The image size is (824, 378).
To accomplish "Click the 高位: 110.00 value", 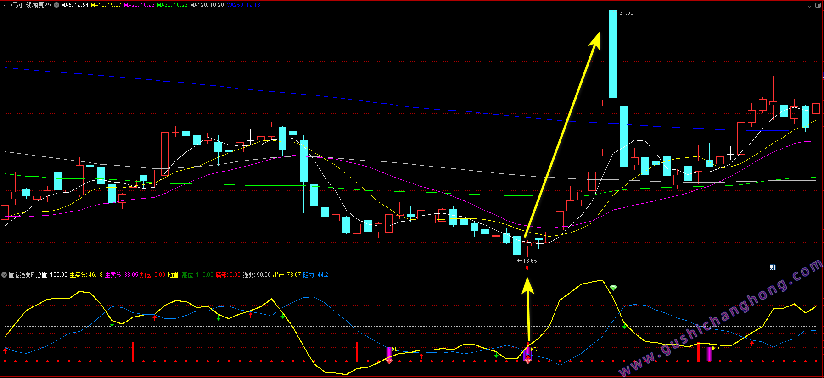I will point(197,275).
